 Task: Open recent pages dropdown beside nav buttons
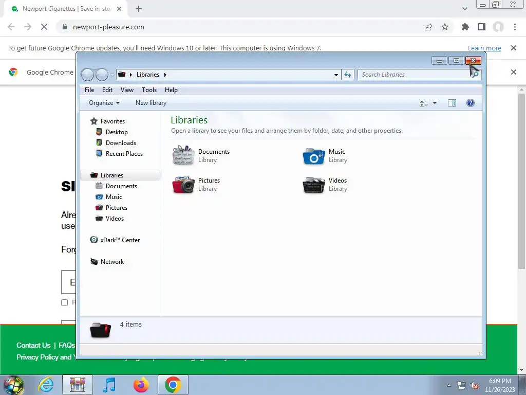tap(112, 75)
